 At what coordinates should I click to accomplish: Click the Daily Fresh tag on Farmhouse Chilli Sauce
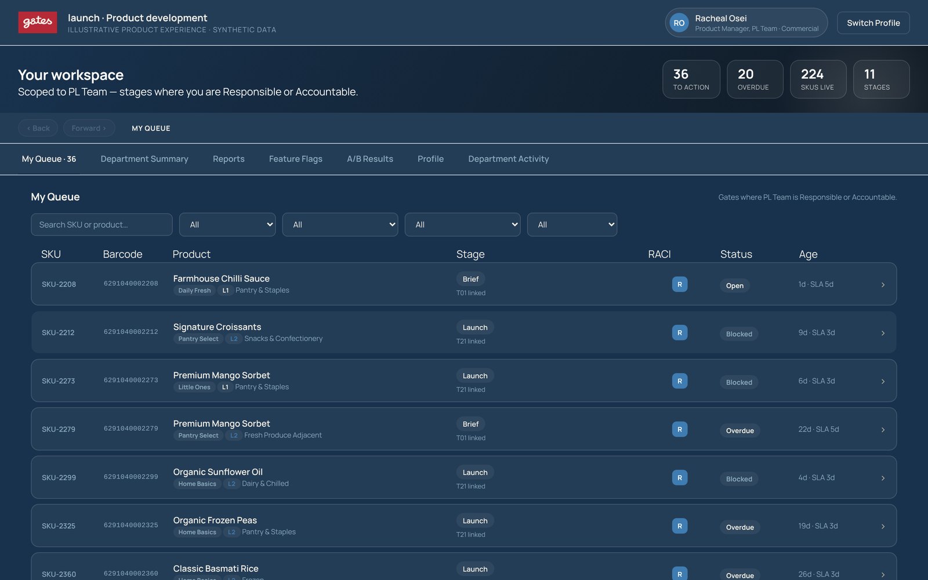point(194,291)
